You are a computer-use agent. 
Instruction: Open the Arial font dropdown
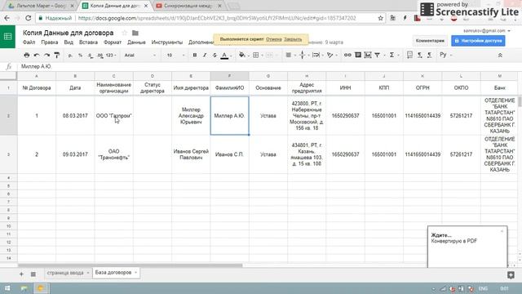tap(139, 56)
